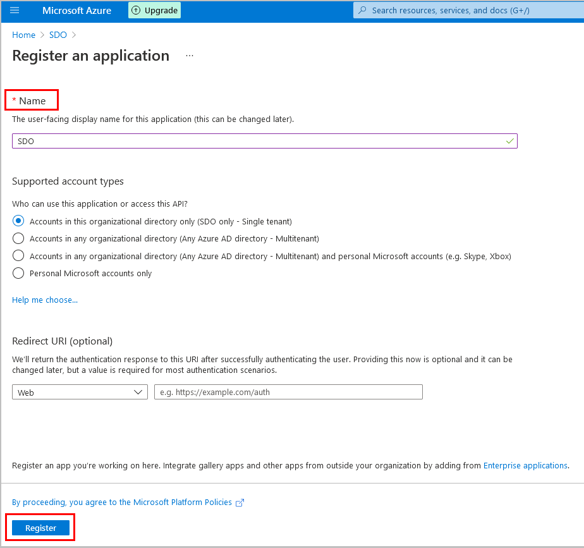Click the Microsoft Azure title
Viewport: 584px width, 548px height.
pos(76,11)
